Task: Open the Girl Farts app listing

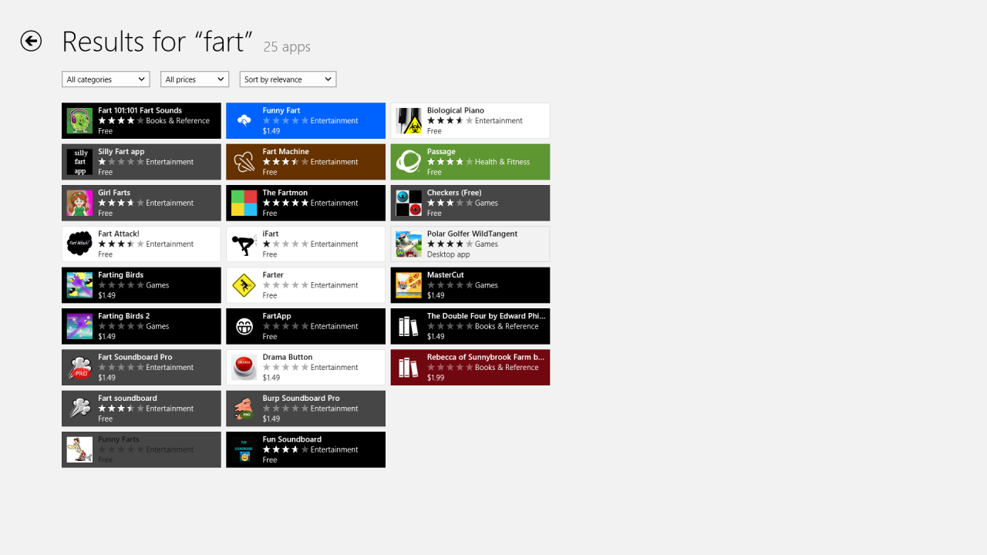Action: pos(141,203)
